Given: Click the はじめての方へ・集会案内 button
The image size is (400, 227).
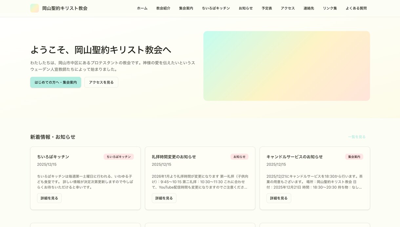Looking at the screenshot, I should [56, 82].
